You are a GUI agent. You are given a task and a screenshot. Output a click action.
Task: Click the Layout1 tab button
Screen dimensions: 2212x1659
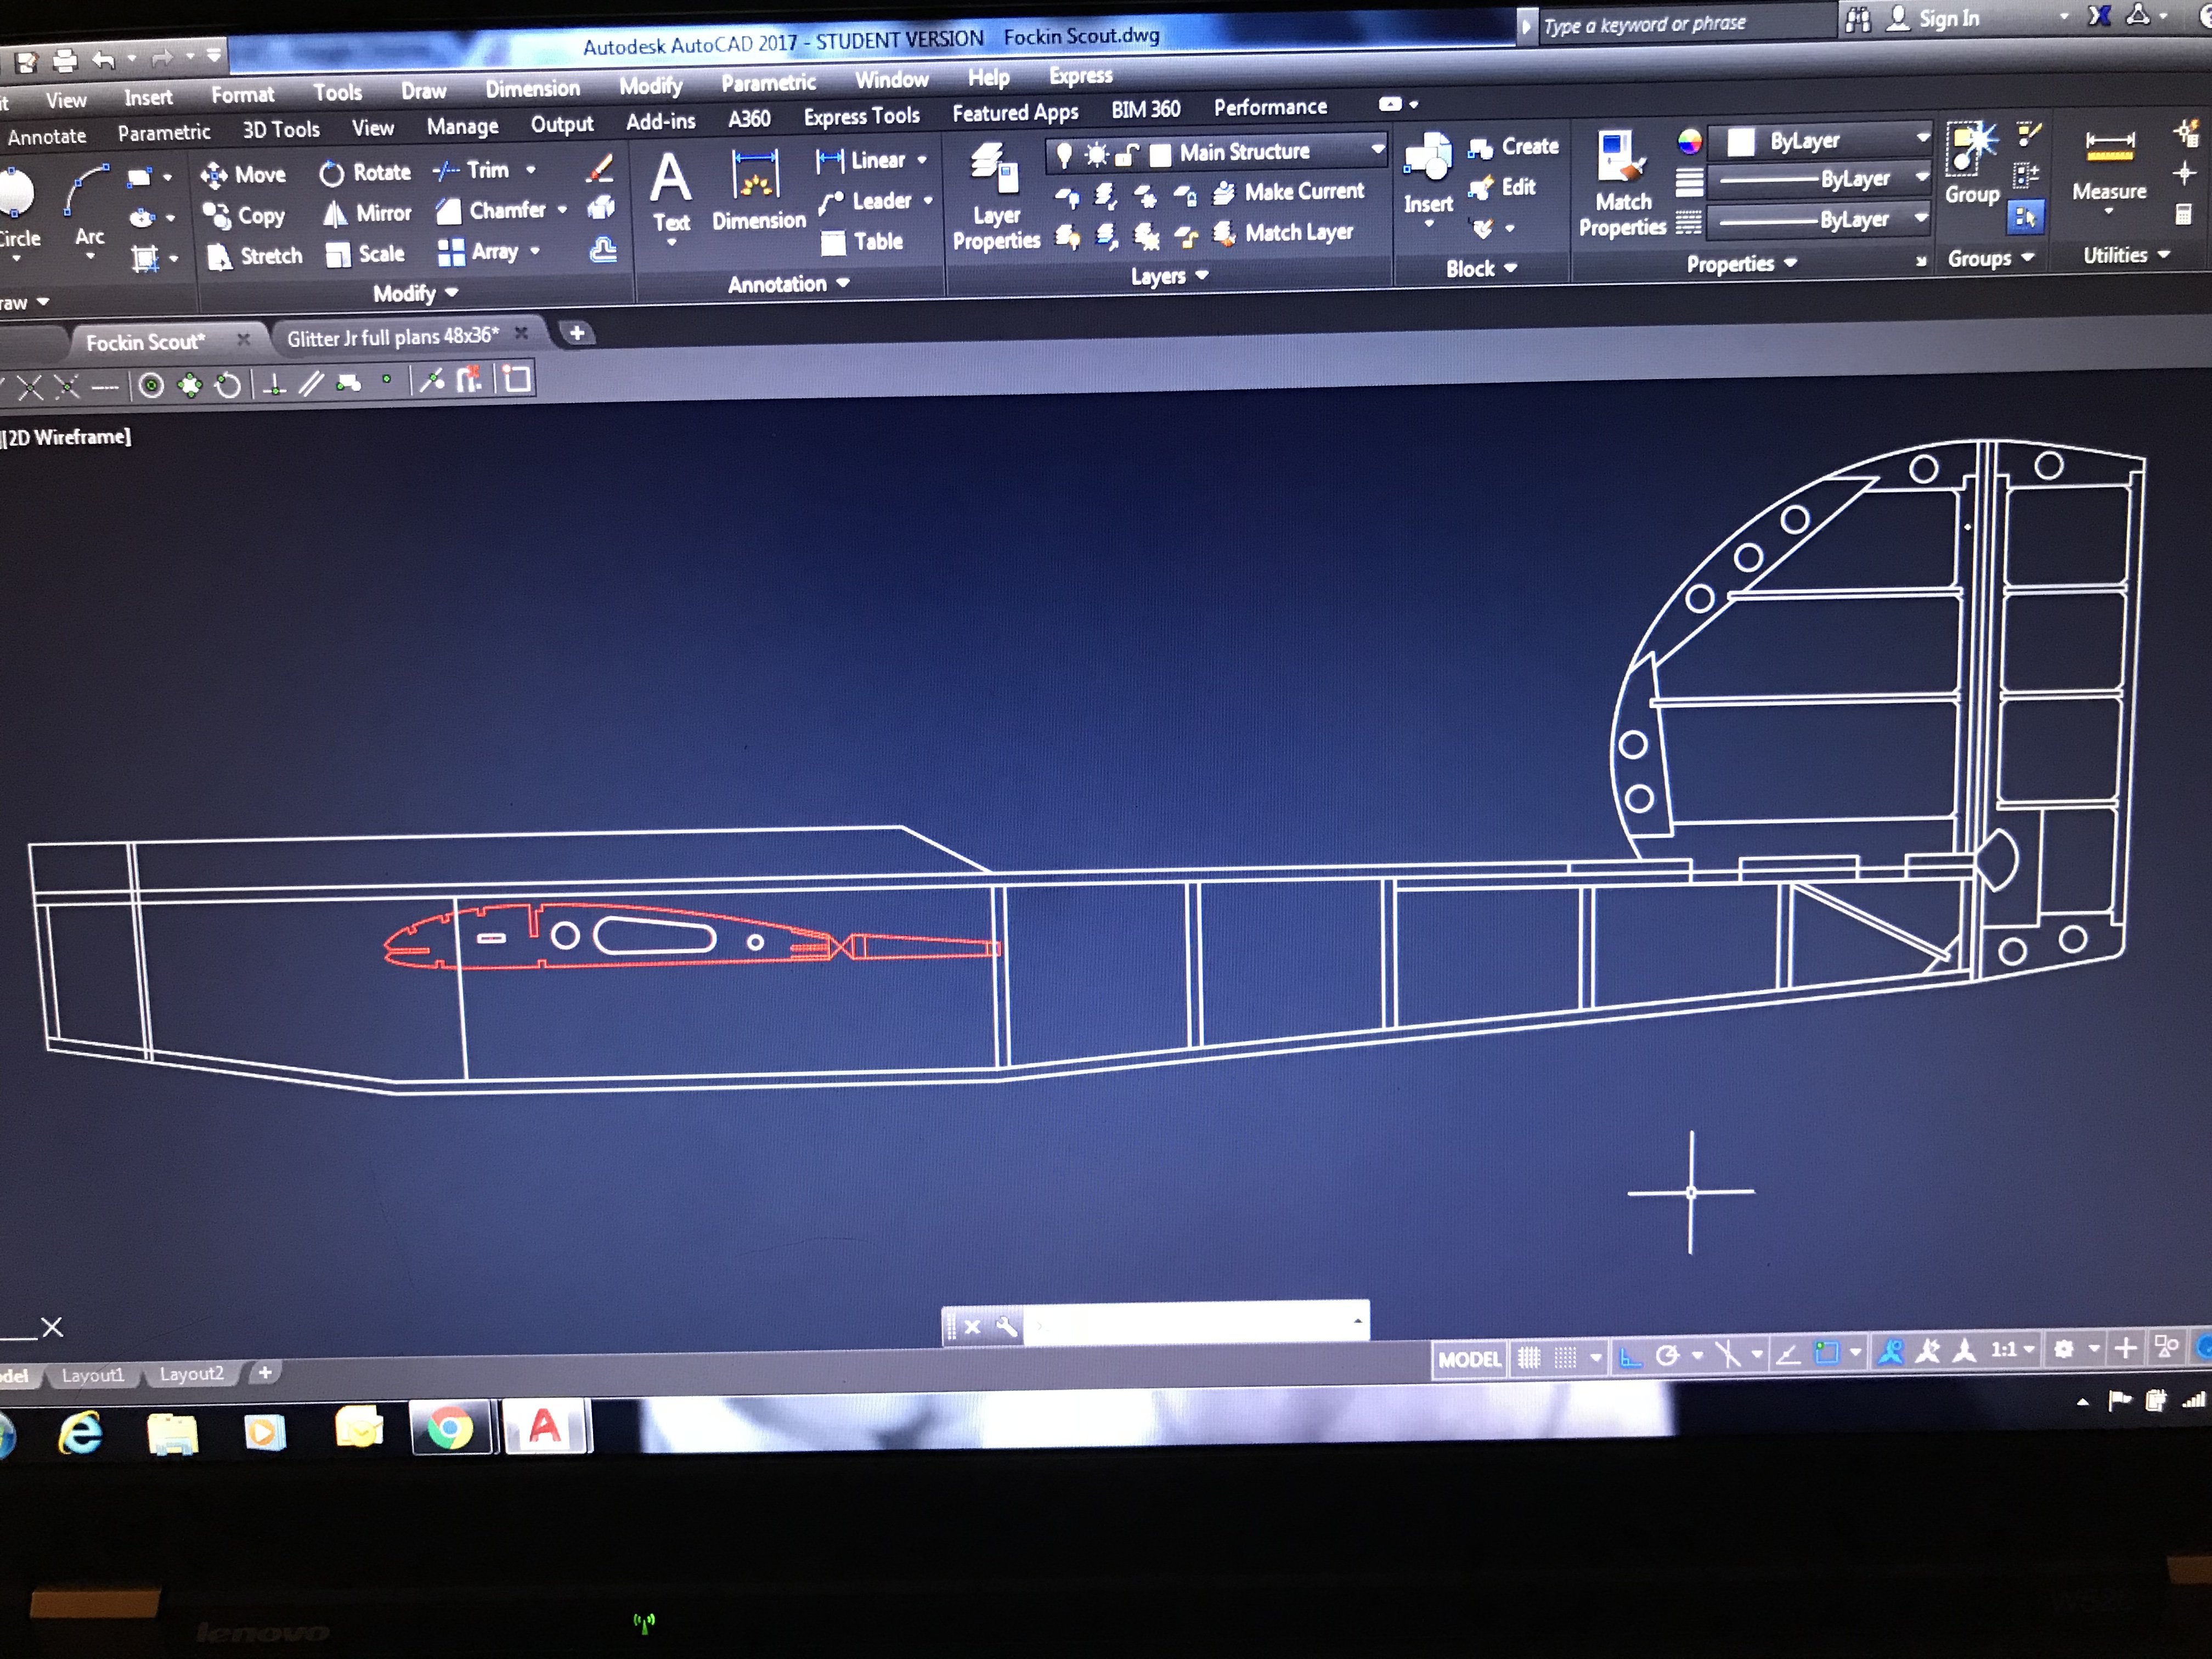pyautogui.click(x=93, y=1375)
